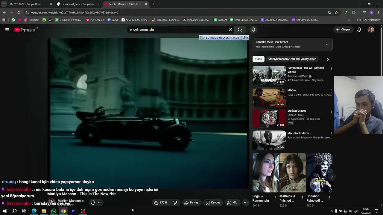
Task: Save the video with Kaydet
Action: coord(213,202)
